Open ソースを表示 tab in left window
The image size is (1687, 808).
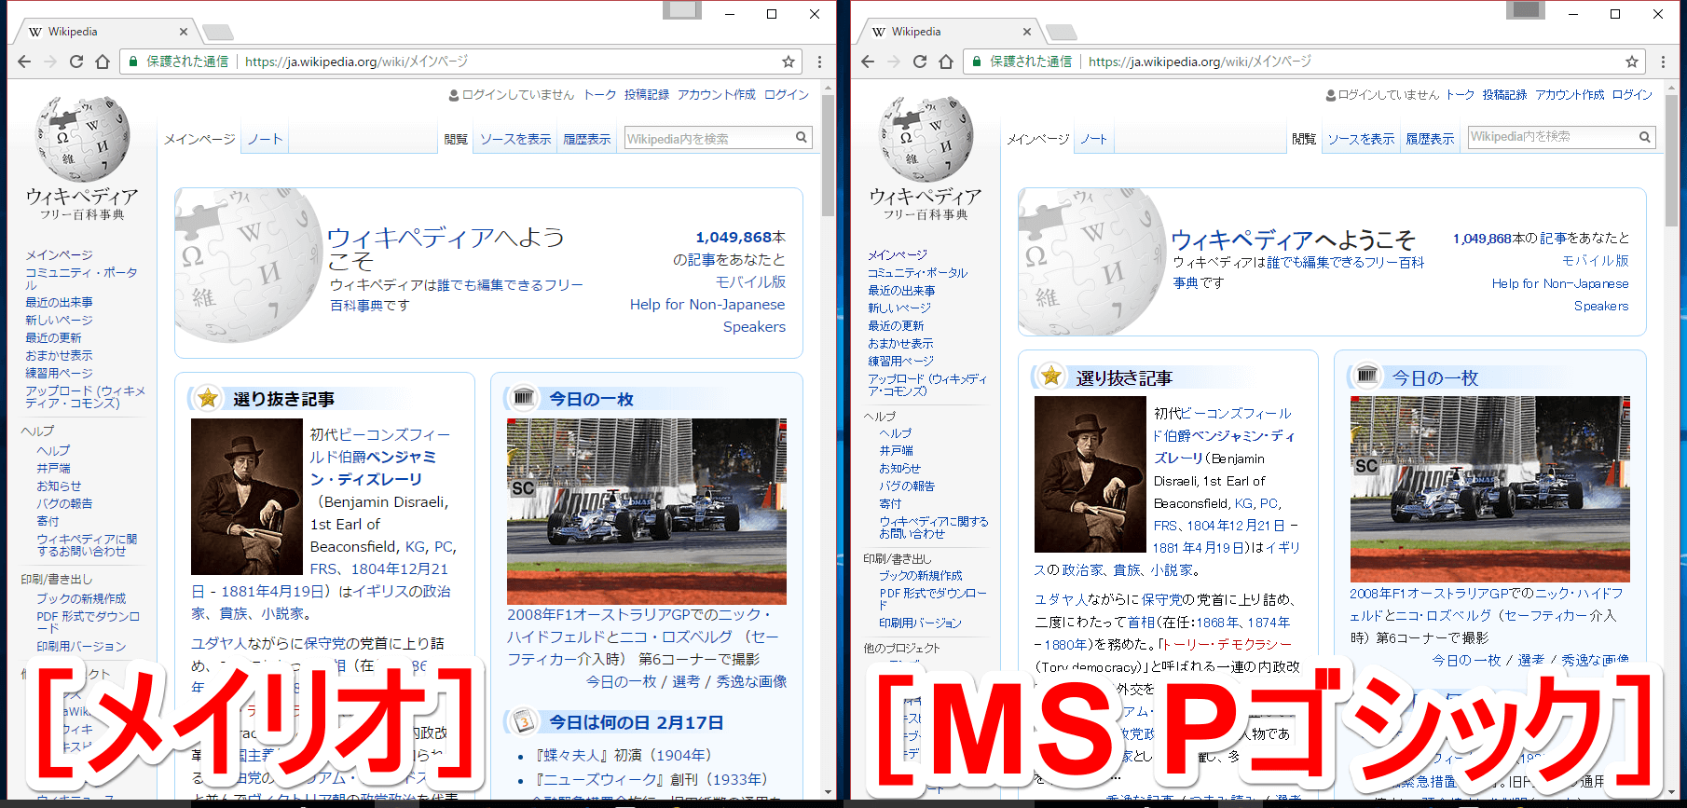click(515, 140)
